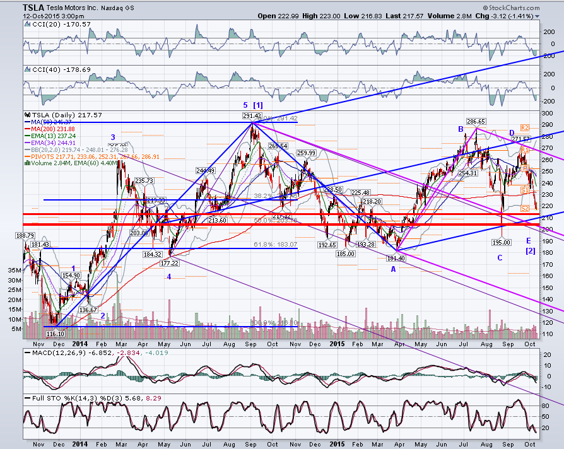Click the 259.99 price label
The width and height of the screenshot is (564, 449).
point(306,153)
